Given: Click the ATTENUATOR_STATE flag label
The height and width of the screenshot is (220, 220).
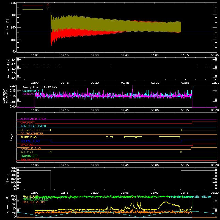Looking at the screenshot, I should 33,119.
